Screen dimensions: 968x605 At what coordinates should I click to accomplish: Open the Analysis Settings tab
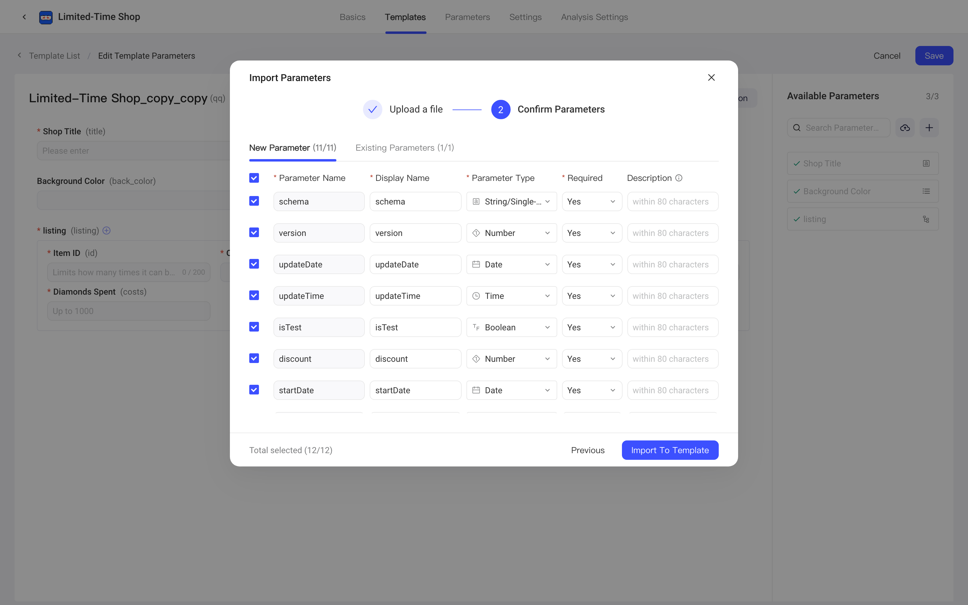click(x=594, y=17)
